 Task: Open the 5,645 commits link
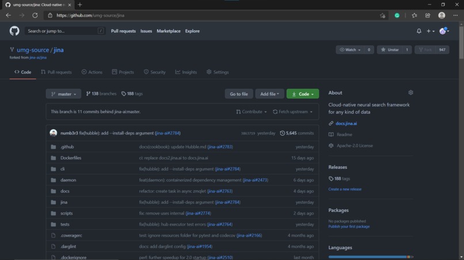click(297, 133)
